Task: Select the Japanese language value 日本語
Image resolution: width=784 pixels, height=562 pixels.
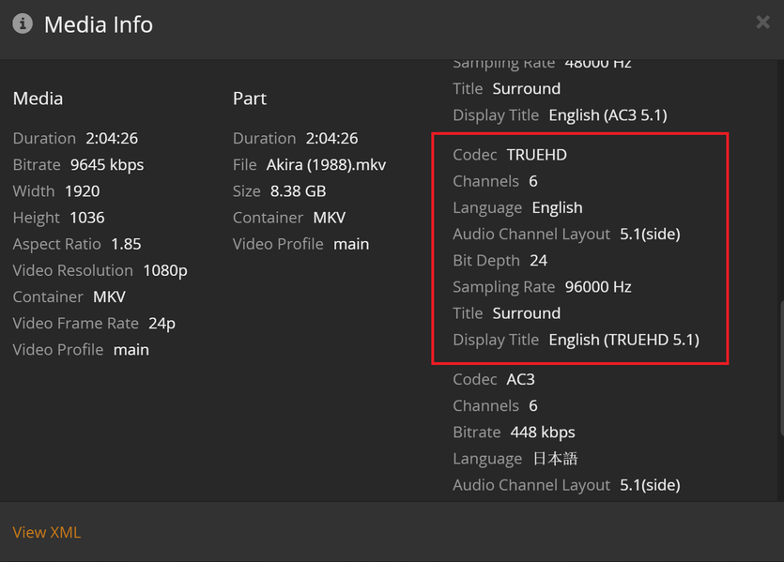Action: (555, 459)
